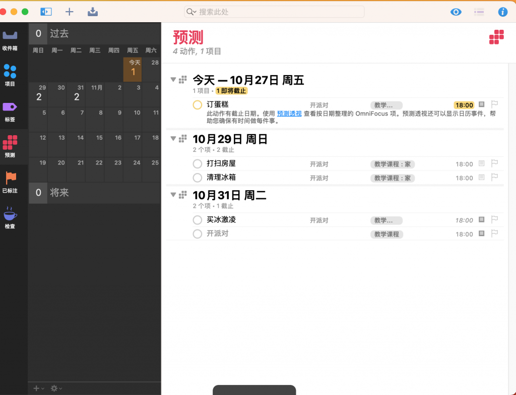516x395 pixels.
Task: Click inside the 搜索此处 search field
Action: [x=274, y=11]
